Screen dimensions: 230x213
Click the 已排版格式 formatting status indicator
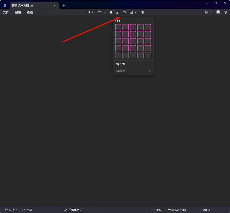73,210
